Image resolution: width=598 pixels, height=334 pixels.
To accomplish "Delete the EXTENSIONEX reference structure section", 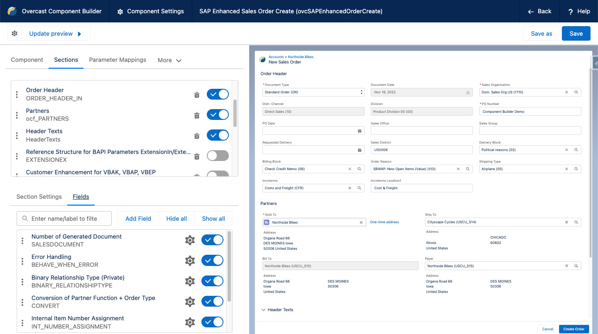I will [x=197, y=156].
